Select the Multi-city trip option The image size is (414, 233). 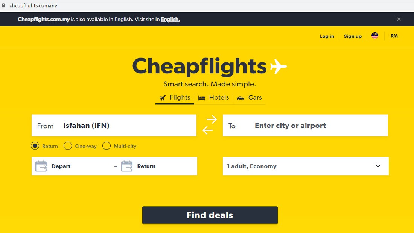(107, 146)
